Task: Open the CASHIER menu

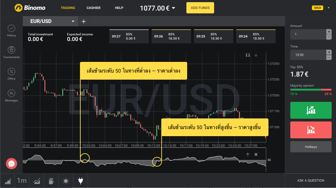Action: point(93,8)
